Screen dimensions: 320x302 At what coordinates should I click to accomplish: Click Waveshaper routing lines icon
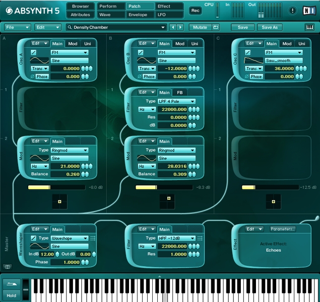point(93,238)
